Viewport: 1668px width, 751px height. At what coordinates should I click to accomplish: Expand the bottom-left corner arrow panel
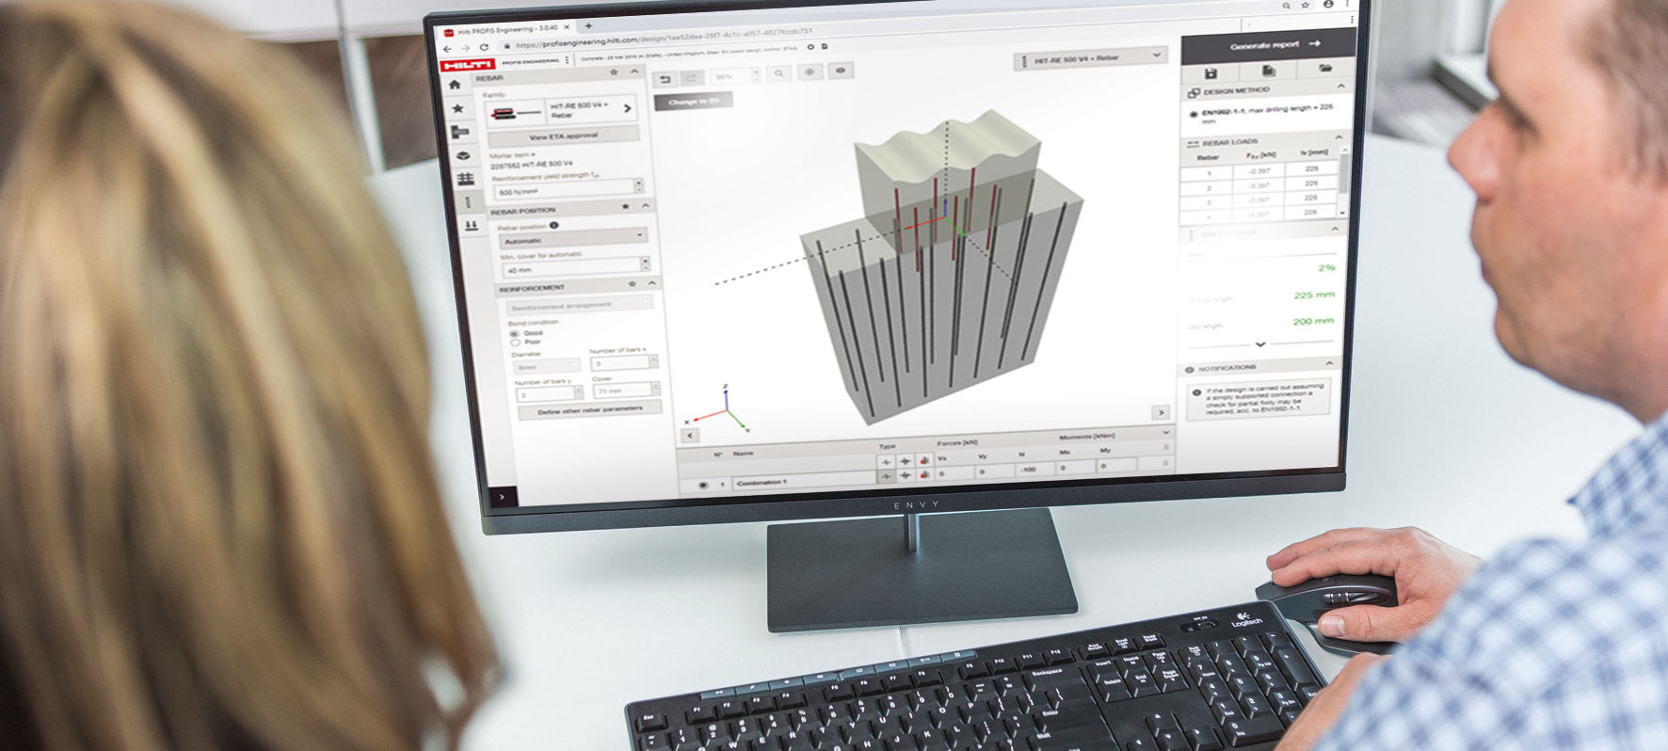pos(503,497)
